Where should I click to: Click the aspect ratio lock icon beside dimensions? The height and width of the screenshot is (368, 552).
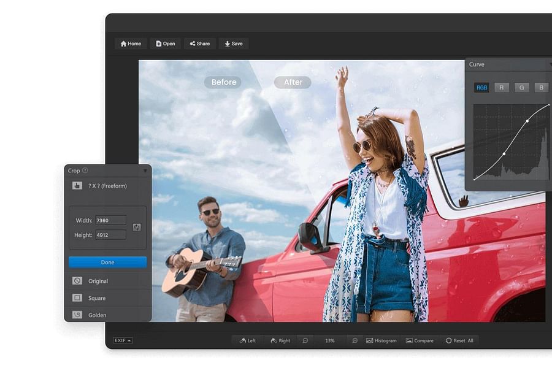[x=136, y=227]
